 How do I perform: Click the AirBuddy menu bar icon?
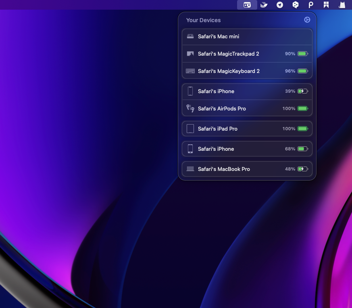tap(247, 5)
